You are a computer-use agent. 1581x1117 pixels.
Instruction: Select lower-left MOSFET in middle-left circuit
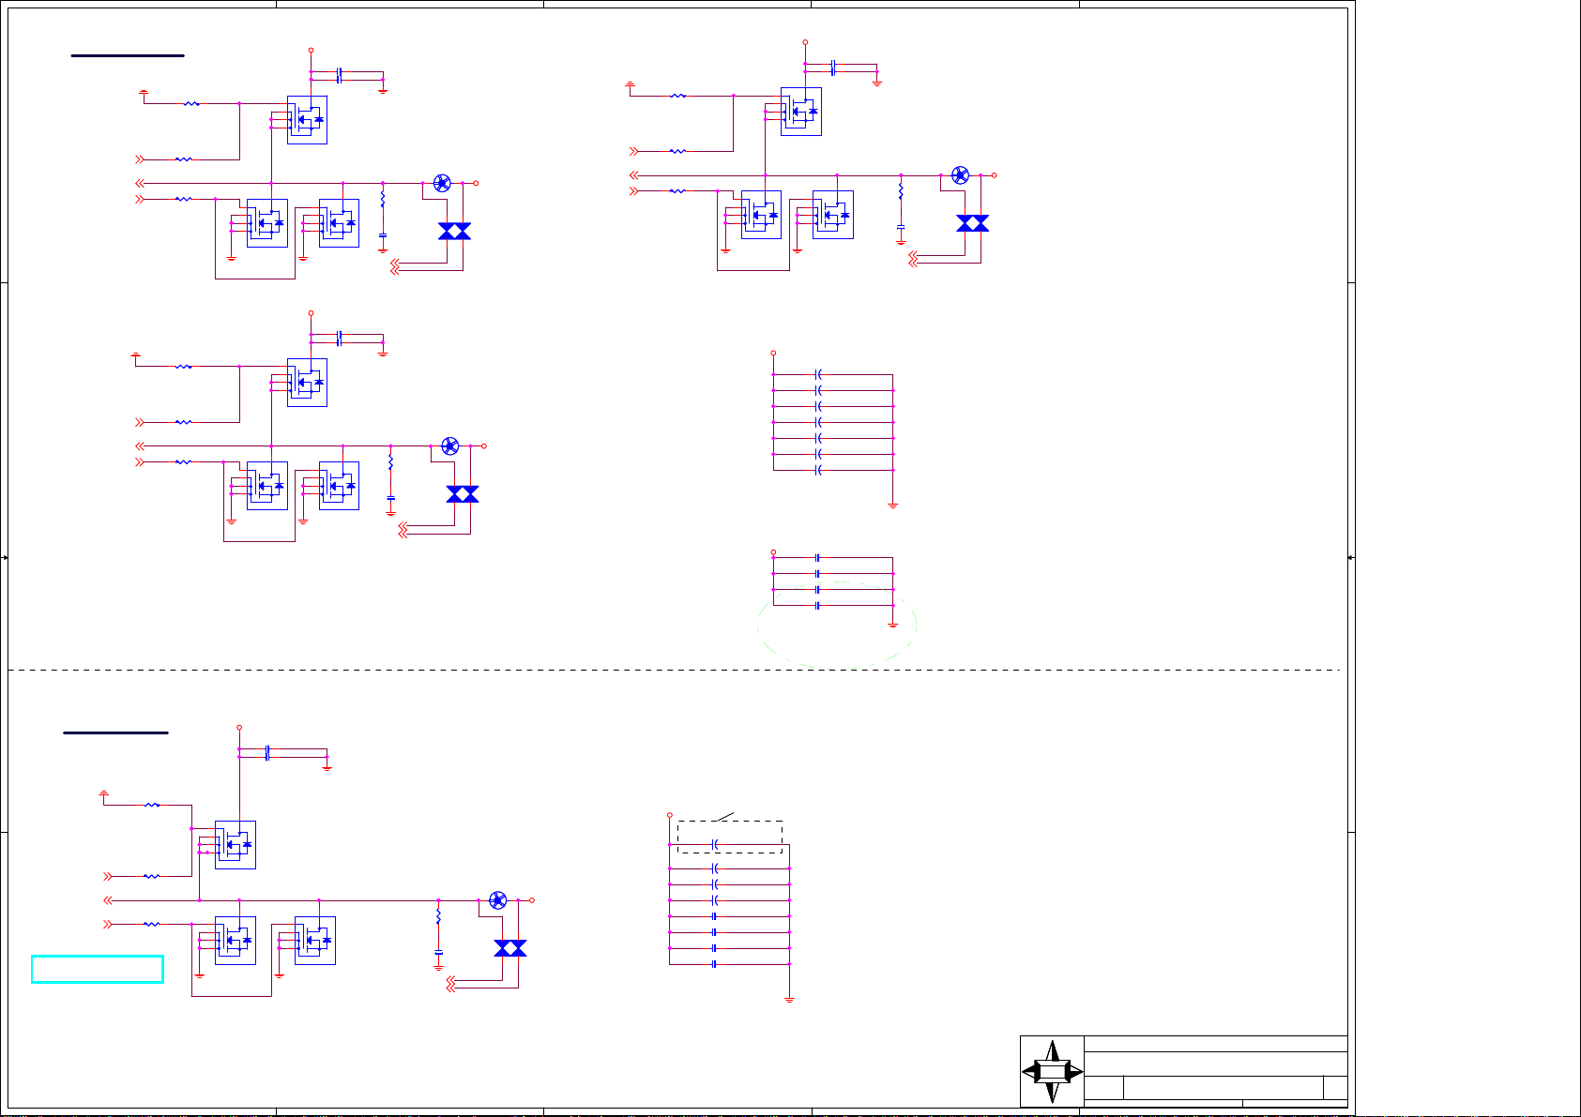(267, 486)
